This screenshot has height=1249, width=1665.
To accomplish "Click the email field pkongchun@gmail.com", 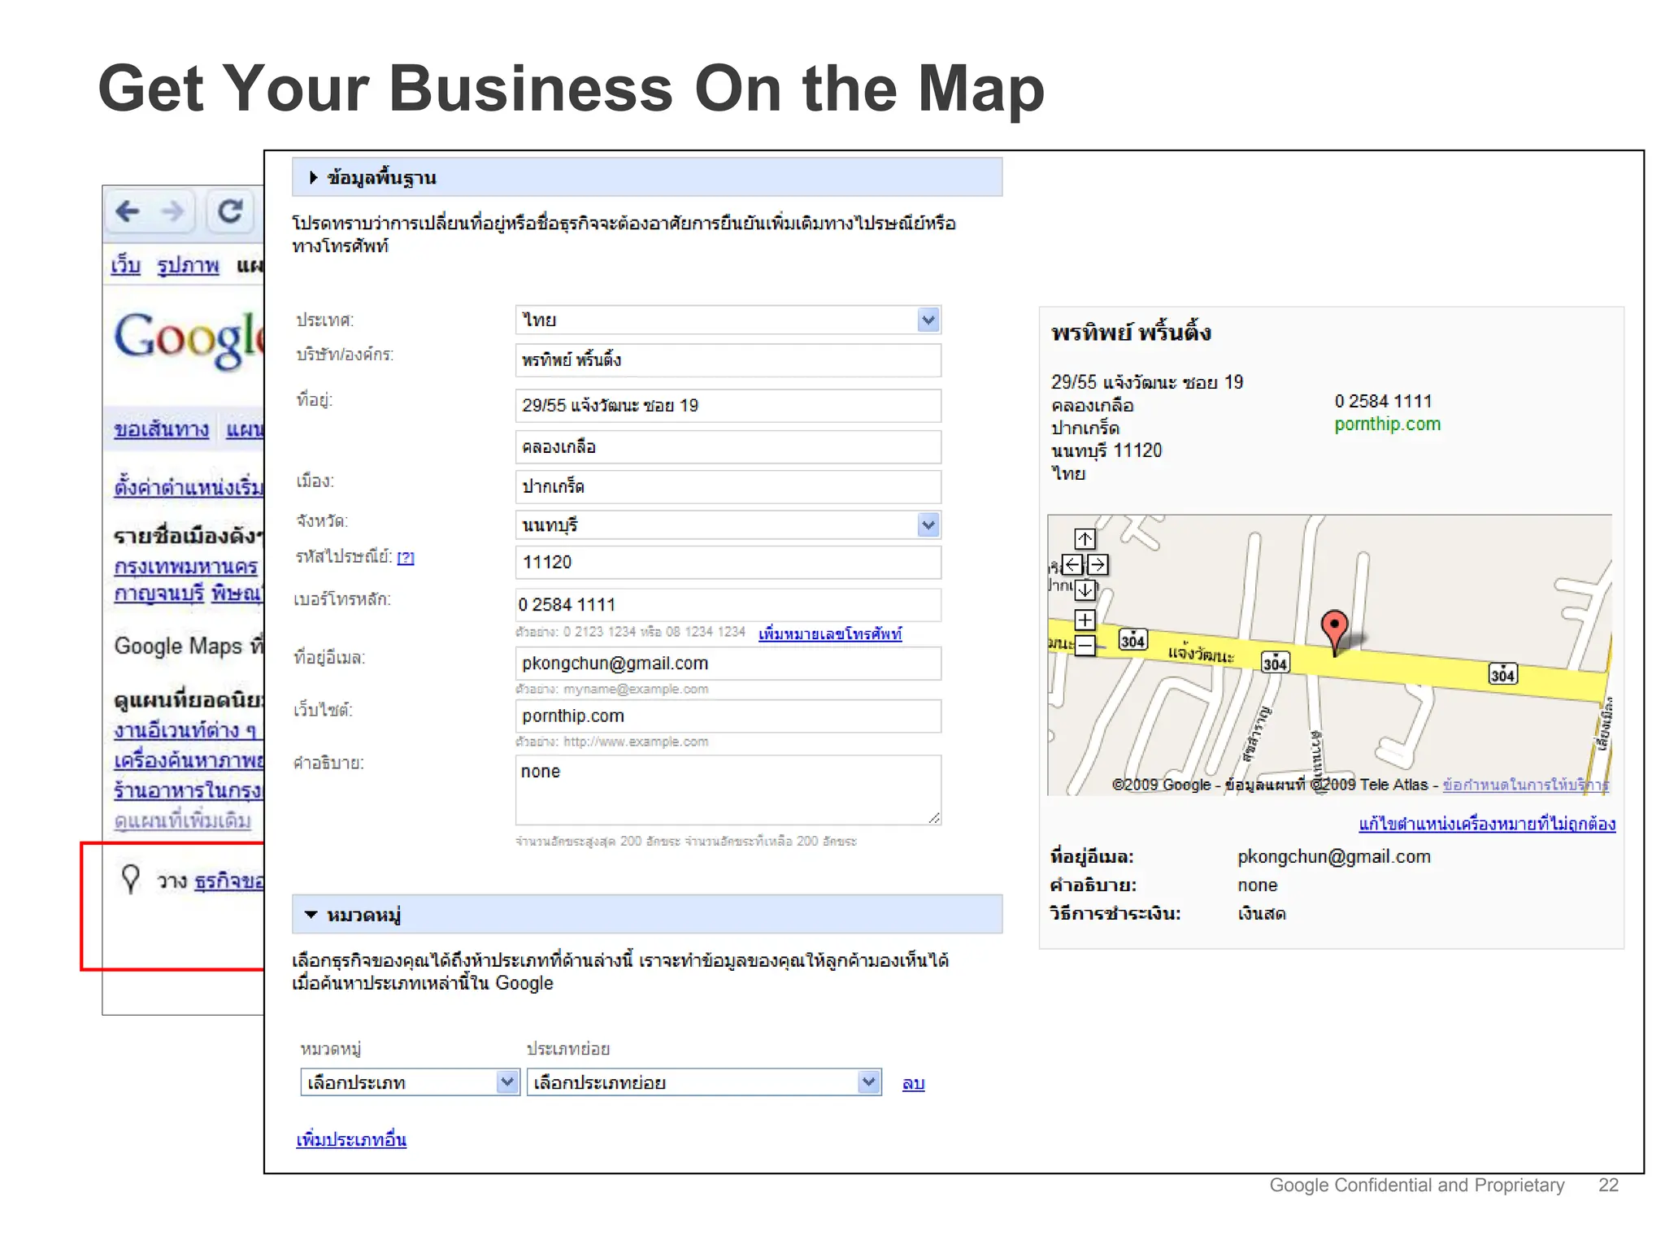I will [728, 664].
